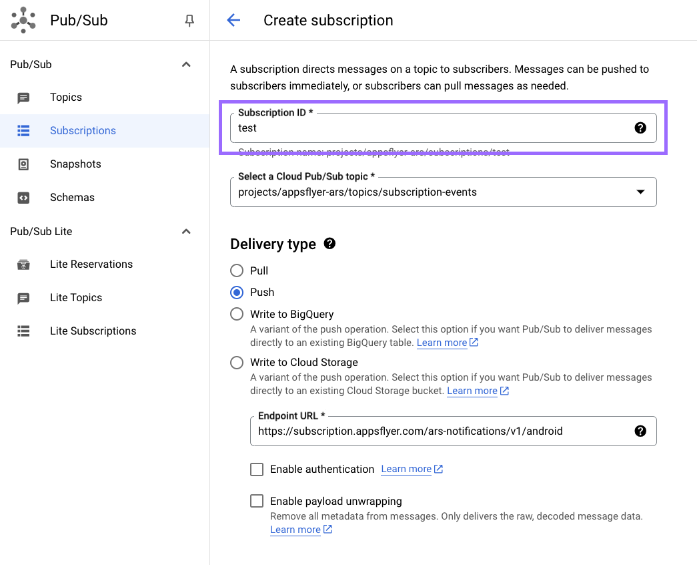Enable authentication checkbox
This screenshot has height=565, width=697.
tap(257, 469)
